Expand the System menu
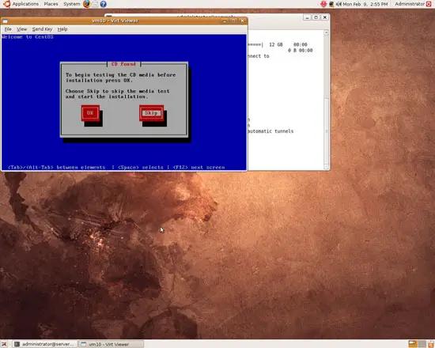 (71, 4)
